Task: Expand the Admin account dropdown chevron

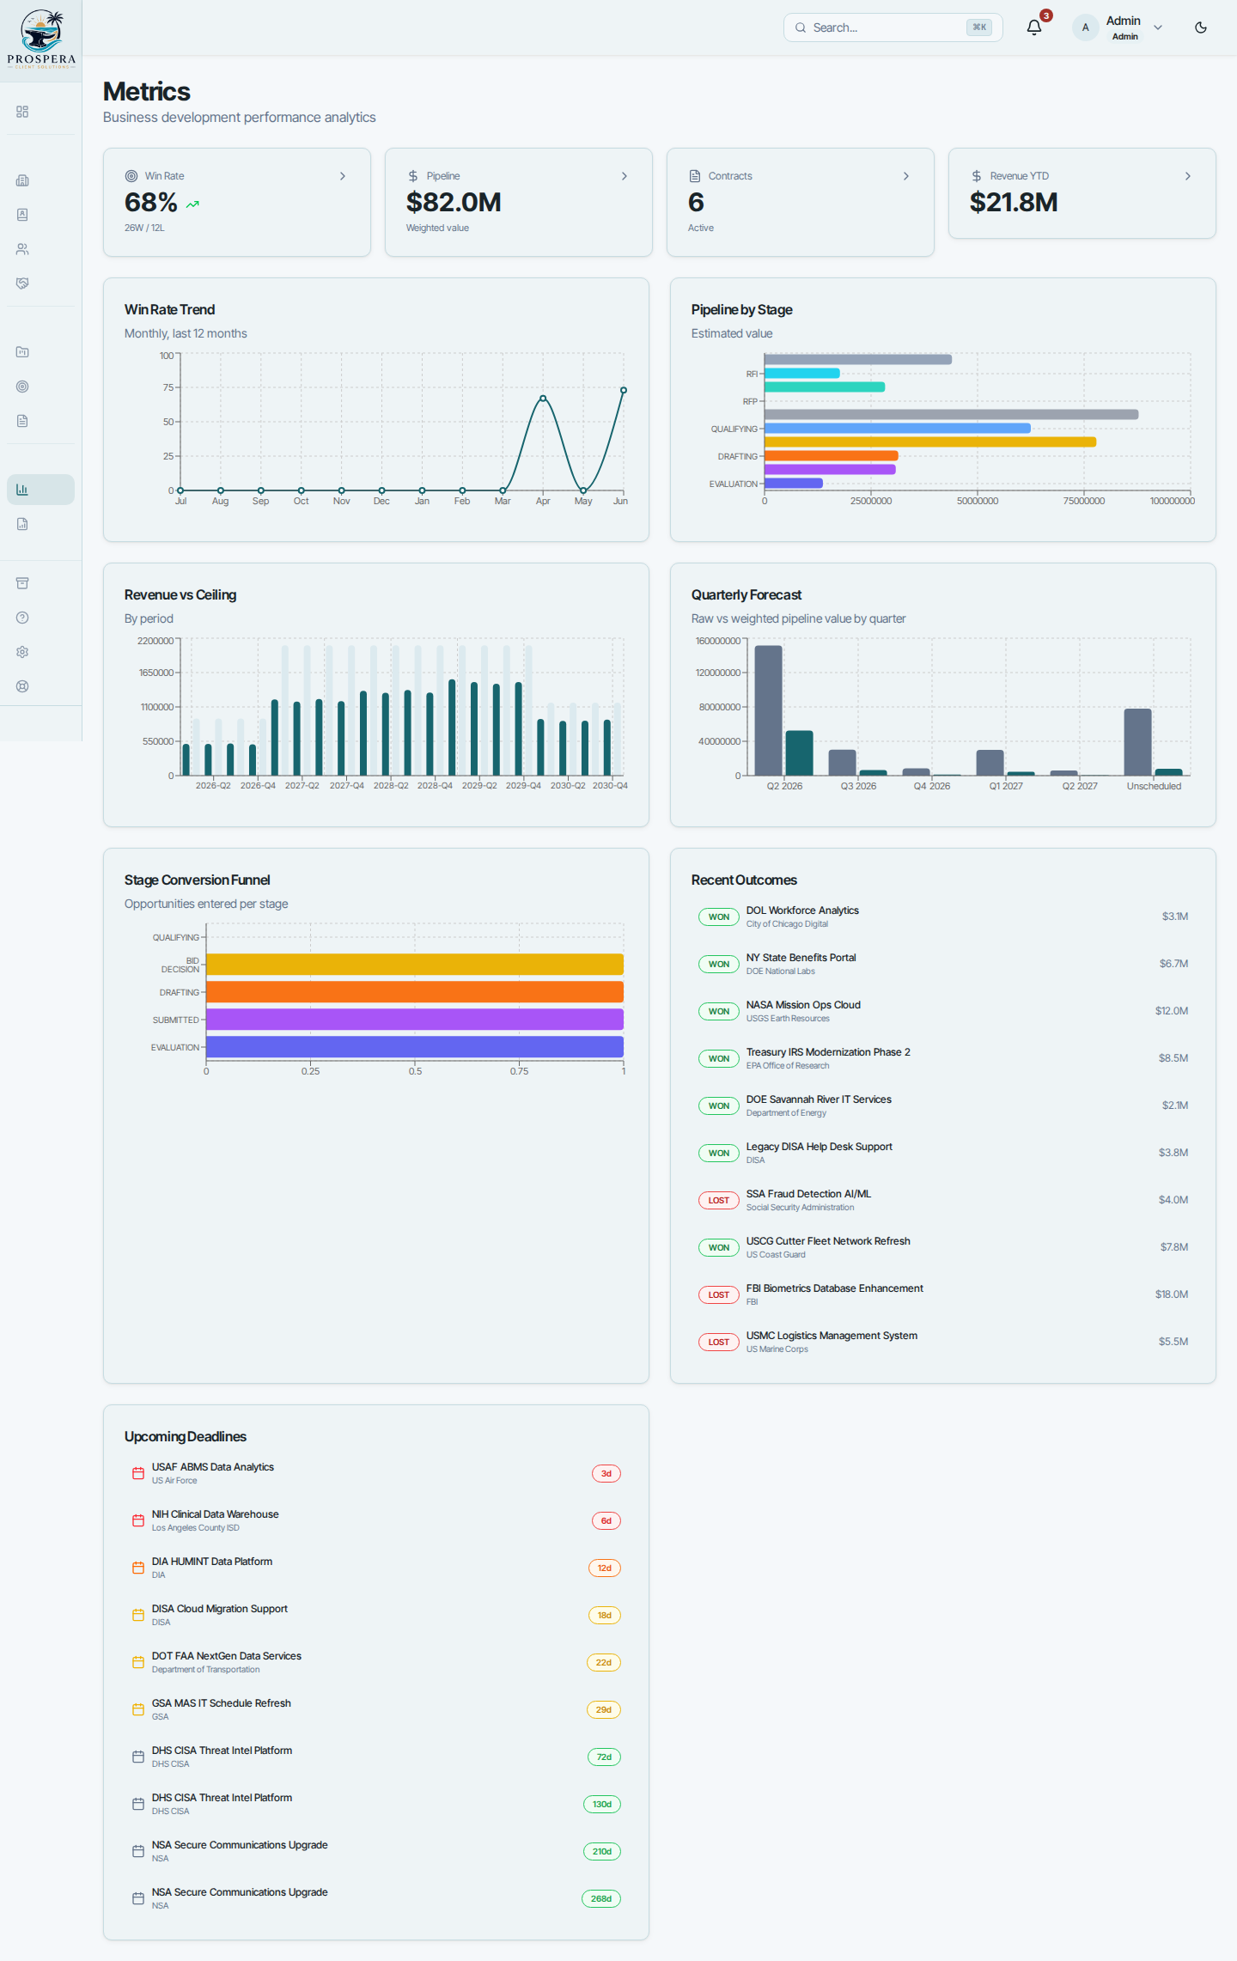Action: click(x=1158, y=27)
